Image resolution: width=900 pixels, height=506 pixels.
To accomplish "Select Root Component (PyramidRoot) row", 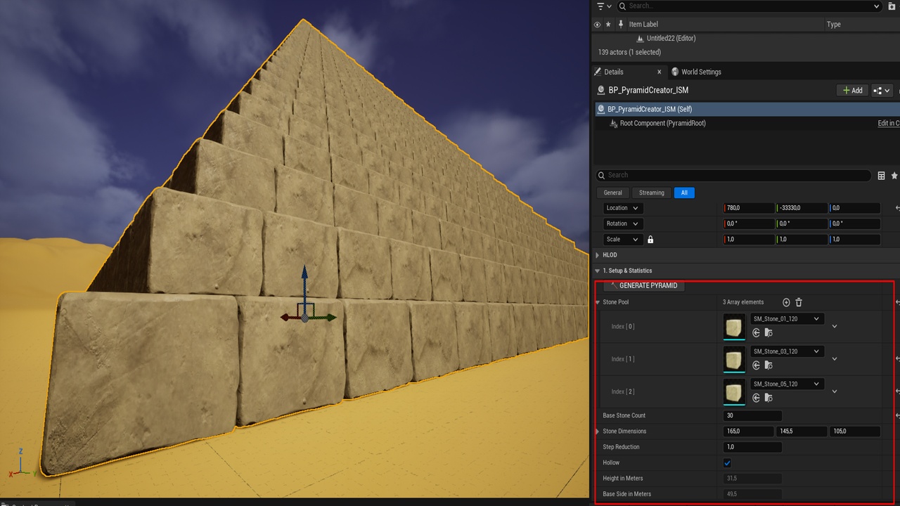I will [x=747, y=123].
